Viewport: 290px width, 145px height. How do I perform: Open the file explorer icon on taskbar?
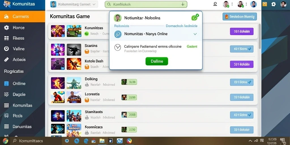[102, 141]
